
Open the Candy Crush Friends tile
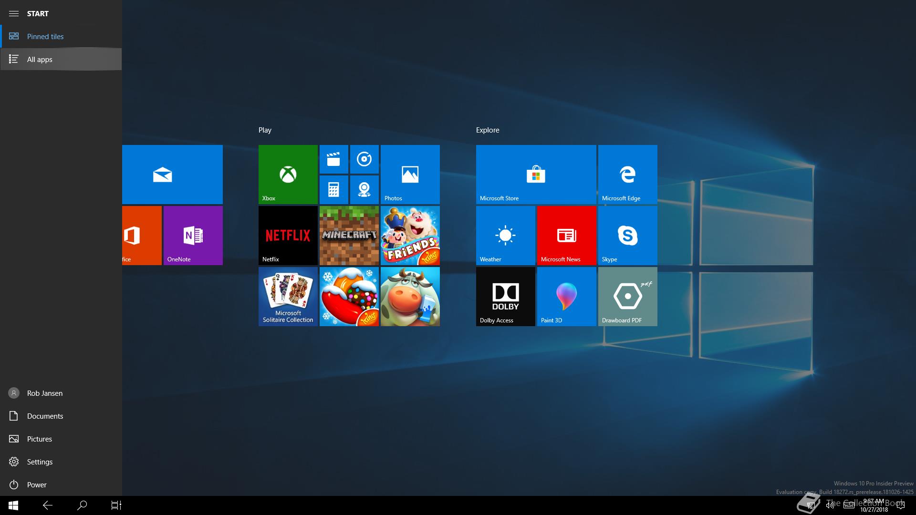[x=410, y=236]
